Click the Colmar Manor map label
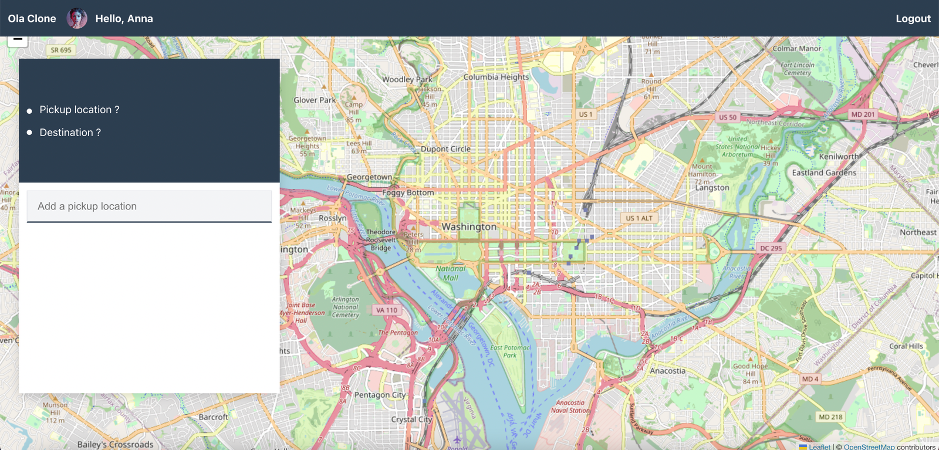 796,49
